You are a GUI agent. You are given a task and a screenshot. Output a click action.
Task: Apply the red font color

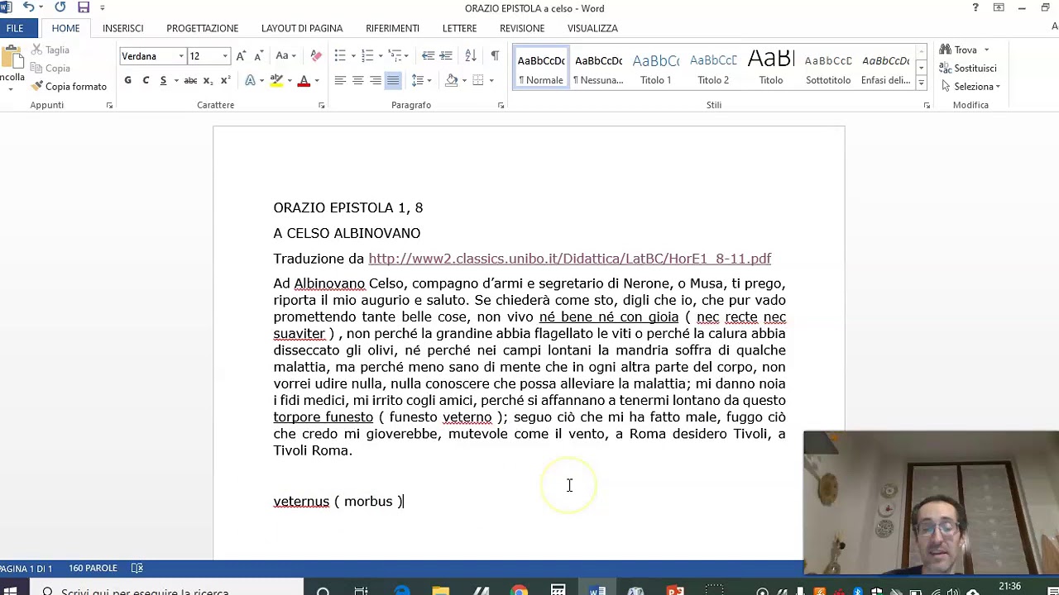coord(304,80)
